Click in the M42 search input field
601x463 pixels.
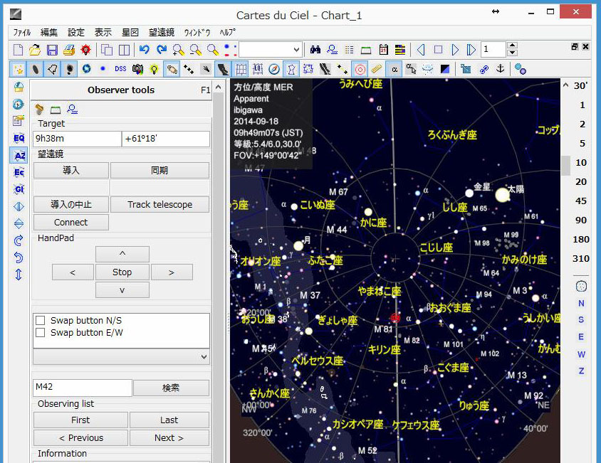83,387
